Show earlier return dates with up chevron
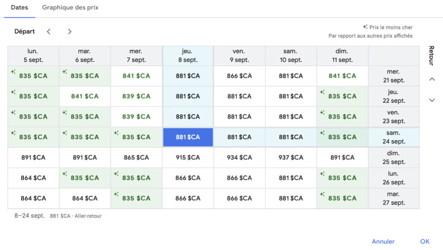Image resolution: width=443 pixels, height=250 pixels. pyautogui.click(x=431, y=79)
